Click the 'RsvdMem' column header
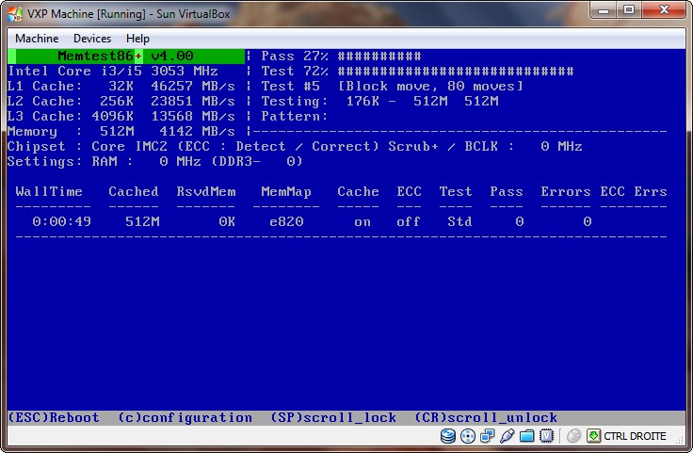Image resolution: width=693 pixels, height=453 pixels. point(206,191)
